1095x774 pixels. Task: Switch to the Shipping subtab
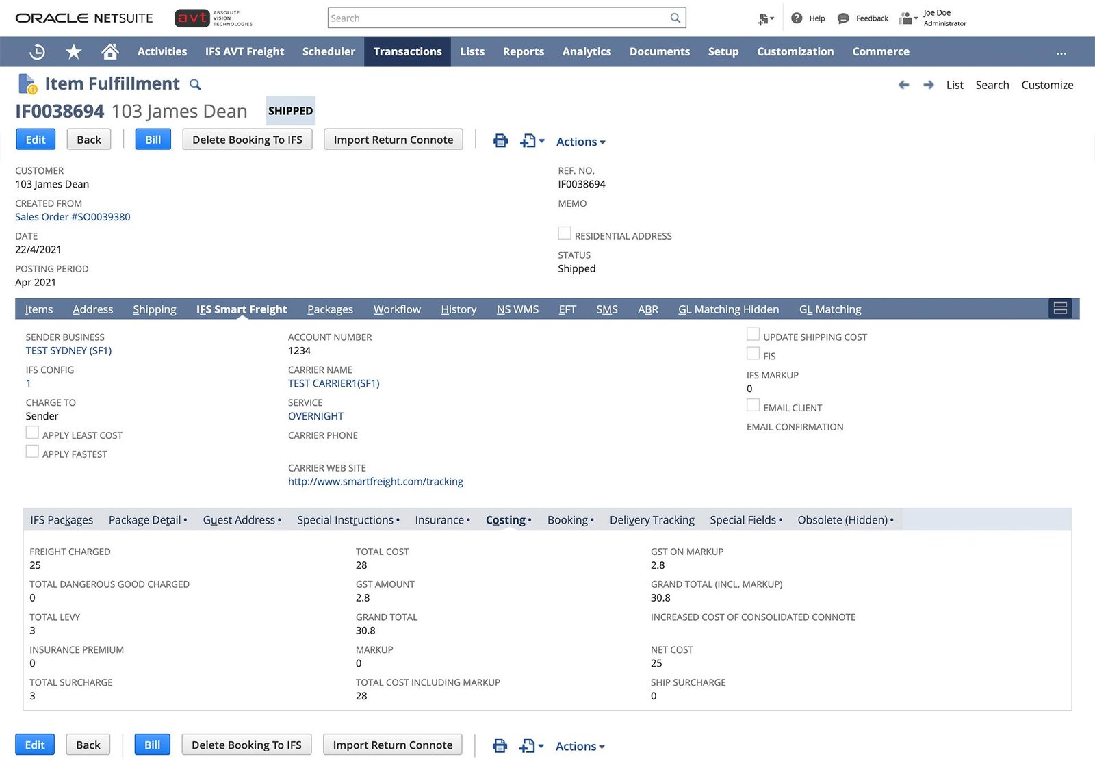155,309
